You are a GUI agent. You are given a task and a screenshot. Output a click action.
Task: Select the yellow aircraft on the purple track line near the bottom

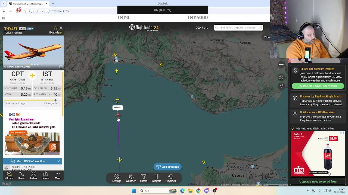pos(120,160)
